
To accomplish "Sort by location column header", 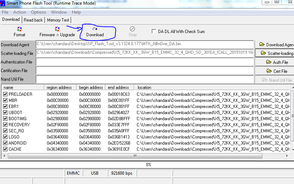I will click(212, 88).
